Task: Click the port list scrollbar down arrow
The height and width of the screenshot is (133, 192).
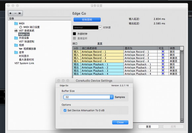Action: 182,120
